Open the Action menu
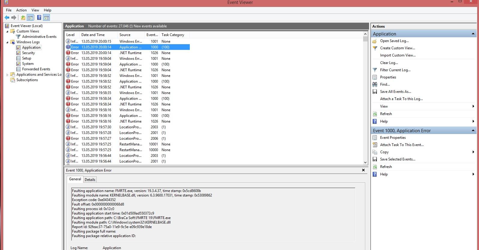Image resolution: width=479 pixels, height=250 pixels. 21,10
